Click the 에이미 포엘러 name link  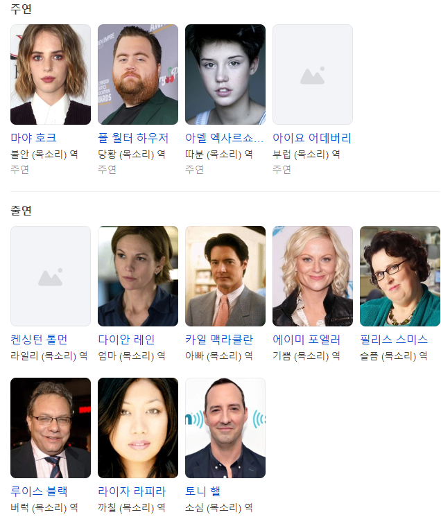pyautogui.click(x=306, y=340)
